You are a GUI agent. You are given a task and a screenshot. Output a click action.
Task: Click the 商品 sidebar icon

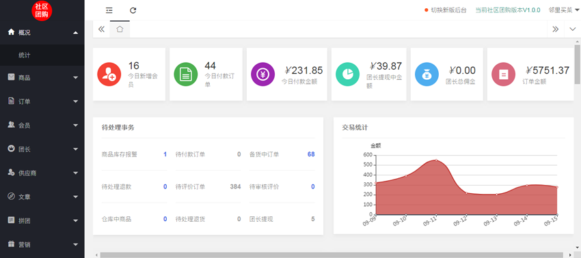[x=11, y=77]
